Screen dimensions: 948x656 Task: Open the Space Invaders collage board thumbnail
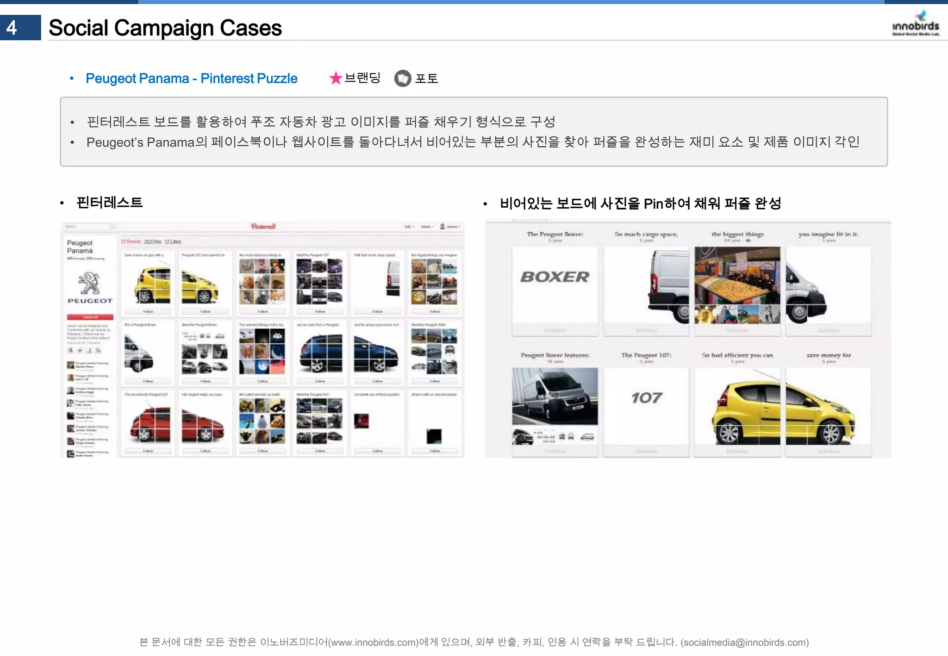(262, 352)
